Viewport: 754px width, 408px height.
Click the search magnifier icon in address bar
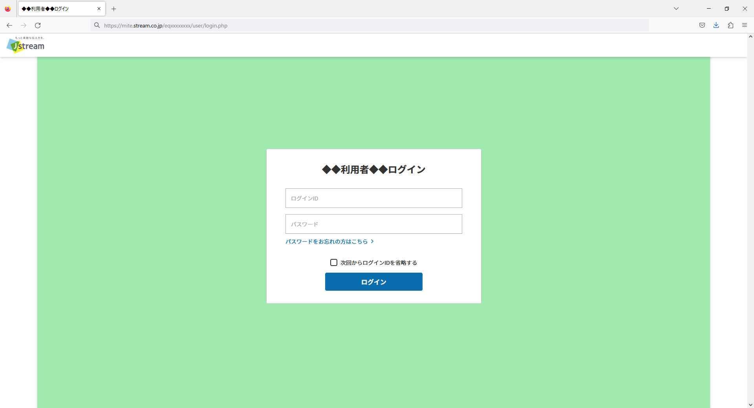point(97,25)
